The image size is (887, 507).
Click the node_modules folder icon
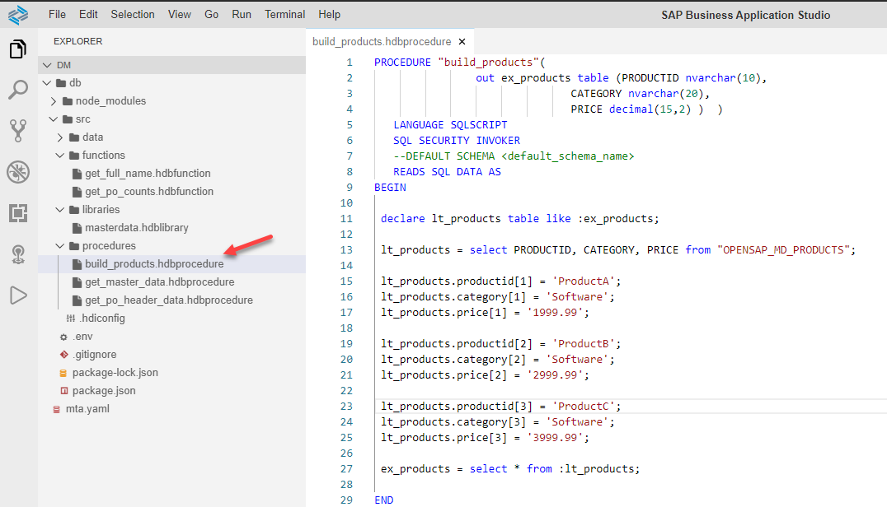point(68,101)
